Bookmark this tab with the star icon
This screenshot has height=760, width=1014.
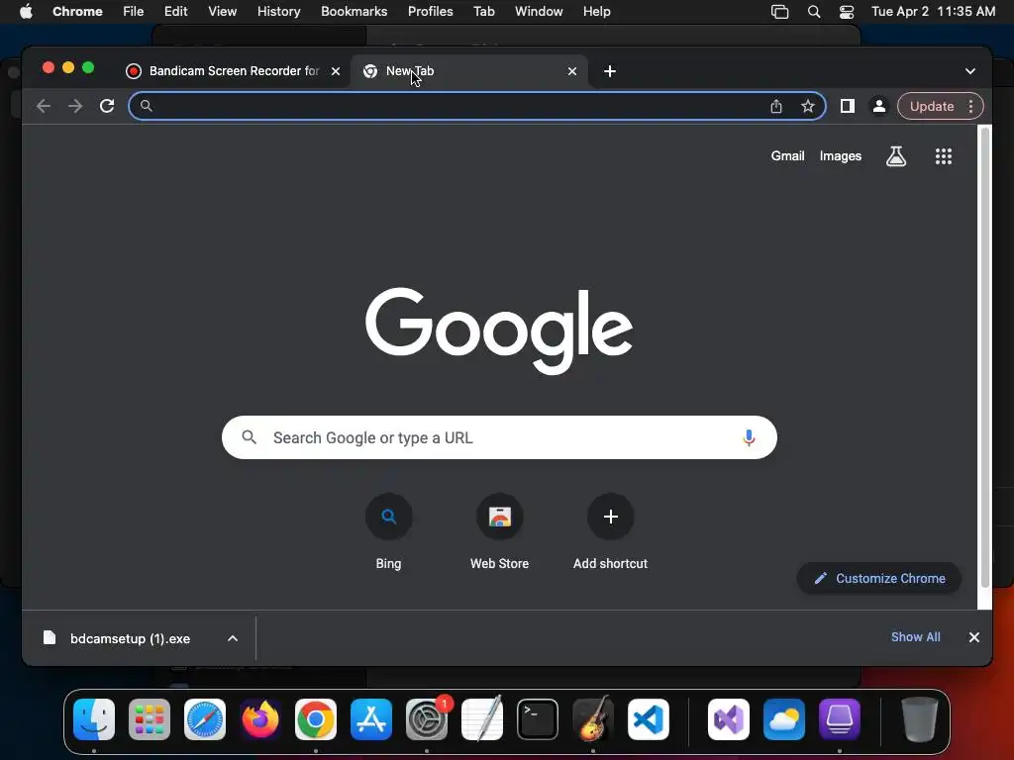(808, 106)
